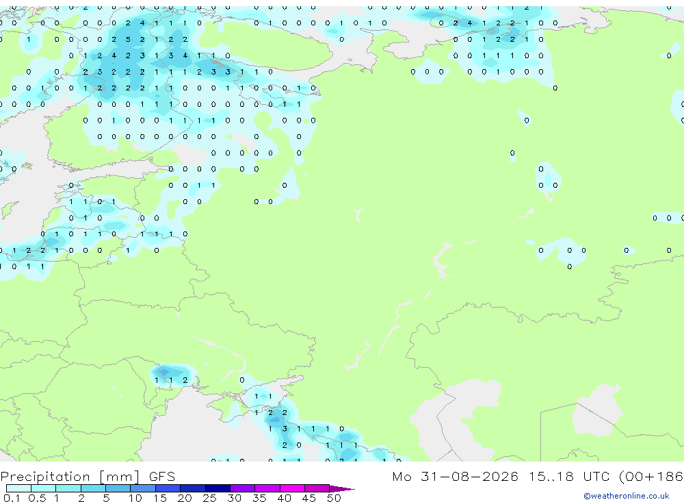Pick the 1–2 mm legend swatch
The width and height of the screenshot is (684, 502).
point(68,488)
